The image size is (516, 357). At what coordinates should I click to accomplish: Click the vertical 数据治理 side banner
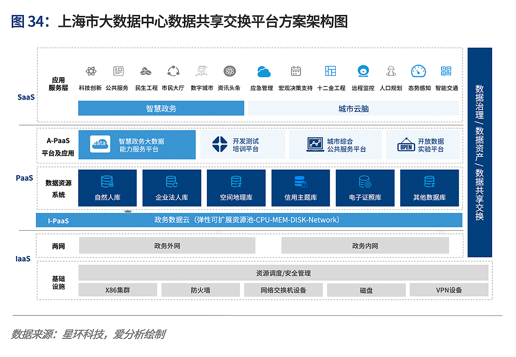pos(480,152)
